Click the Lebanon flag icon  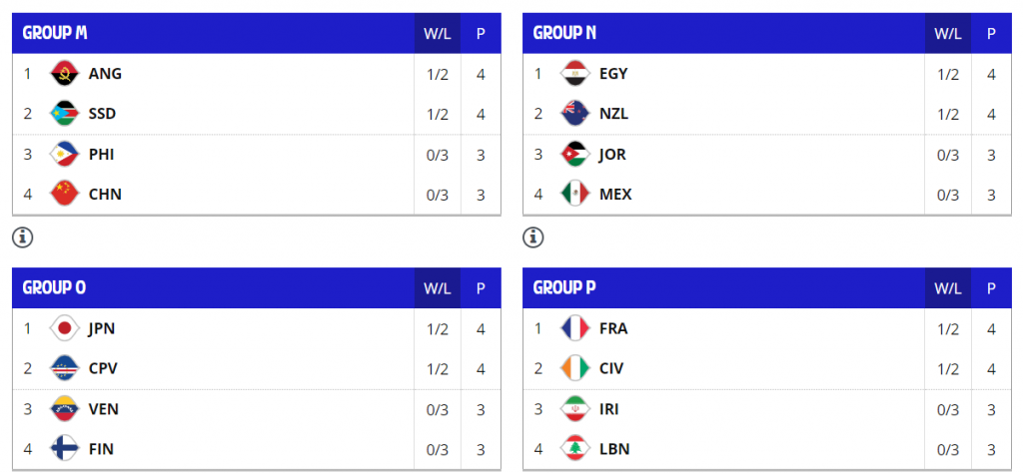(575, 449)
